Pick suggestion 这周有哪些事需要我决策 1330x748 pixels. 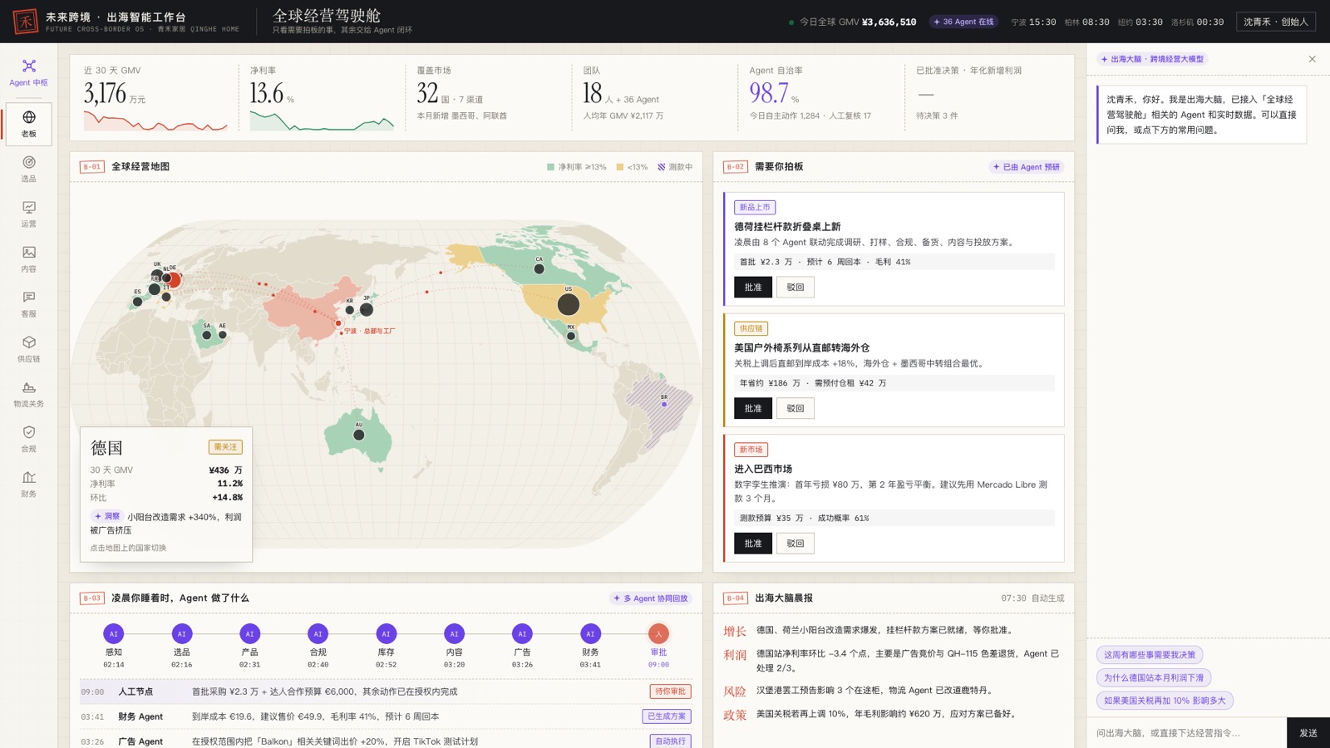coord(1150,655)
